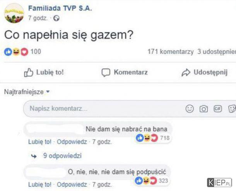Like the 'nie dam się podpuścić' comment
The height and width of the screenshot is (191, 236).
coord(40,184)
